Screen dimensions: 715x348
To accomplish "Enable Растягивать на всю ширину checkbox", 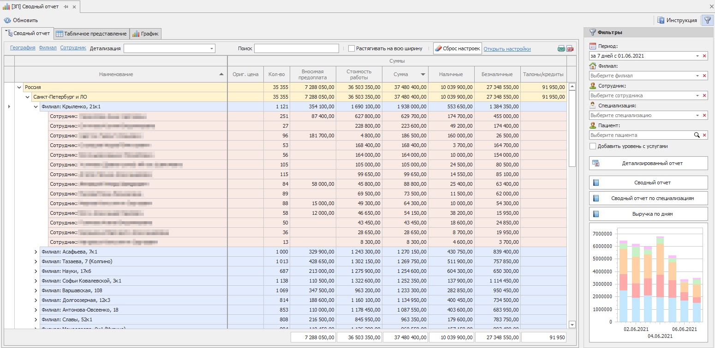I will tap(352, 48).
